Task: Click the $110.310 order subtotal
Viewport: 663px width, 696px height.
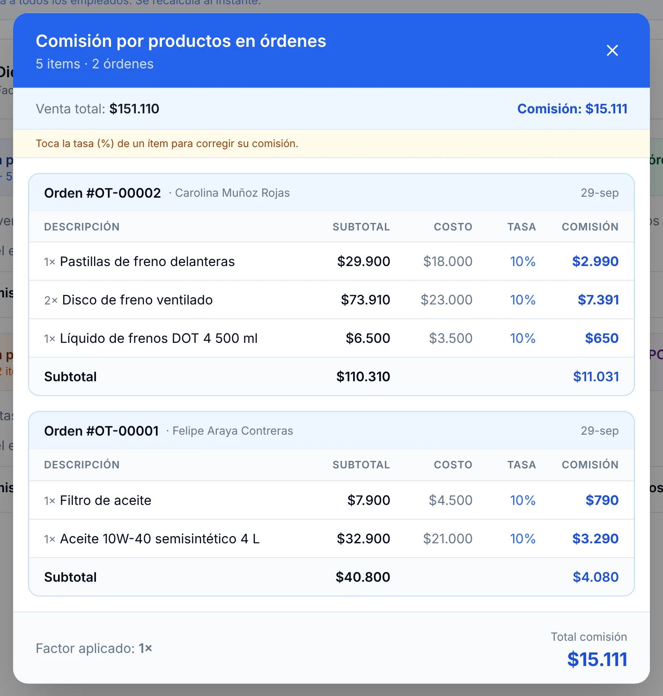Action: click(363, 377)
